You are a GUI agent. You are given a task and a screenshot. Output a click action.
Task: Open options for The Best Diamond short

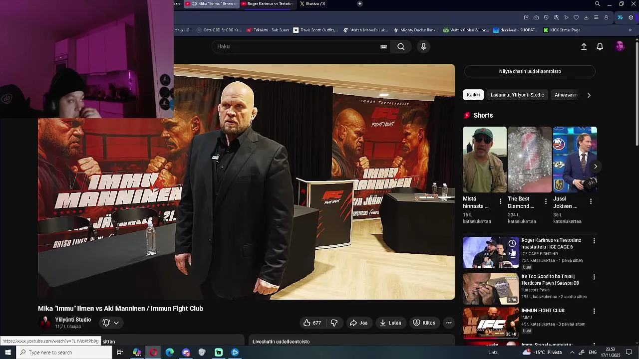click(x=546, y=201)
